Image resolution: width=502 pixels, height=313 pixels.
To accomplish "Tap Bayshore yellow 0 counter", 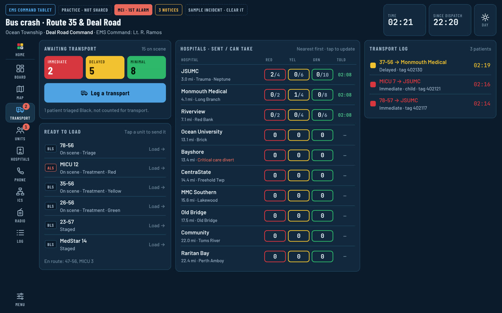I will [299, 155].
